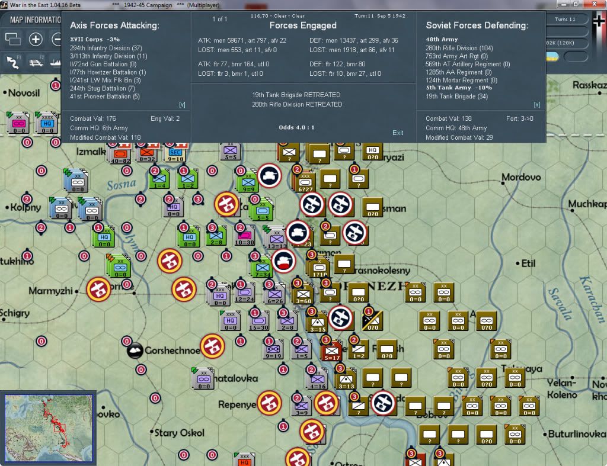
Task: Select the red 5=17 unit counter
Action: (x=331, y=351)
